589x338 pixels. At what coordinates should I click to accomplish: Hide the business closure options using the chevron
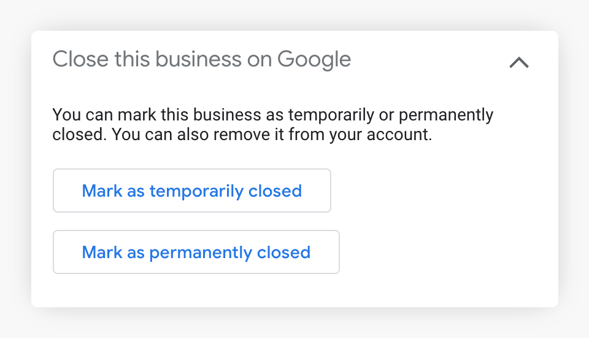coord(518,62)
